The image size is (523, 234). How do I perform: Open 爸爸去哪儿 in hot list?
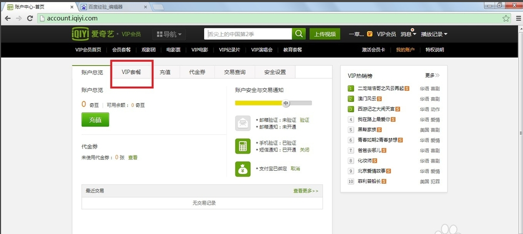(x=370, y=150)
